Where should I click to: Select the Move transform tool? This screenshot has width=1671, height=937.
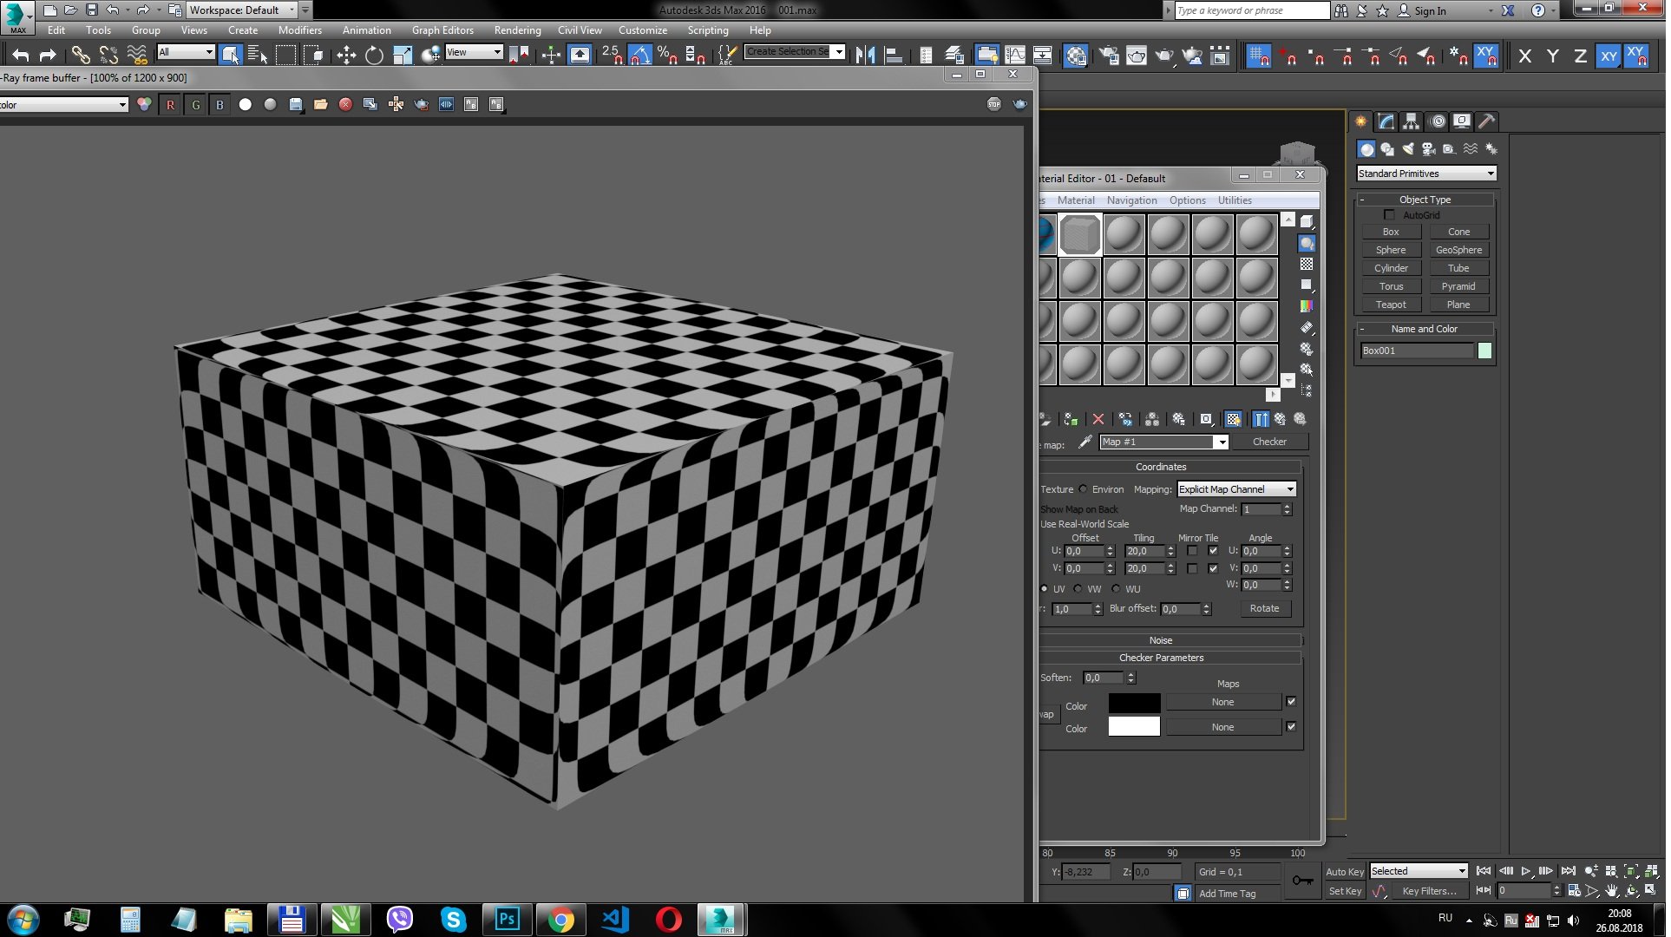coord(346,56)
